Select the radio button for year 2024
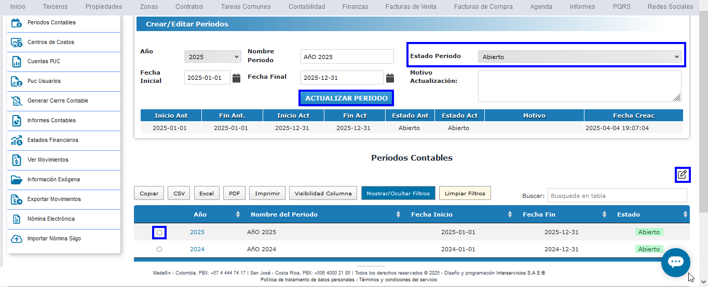Screen dimensions: 708x287 point(159,249)
